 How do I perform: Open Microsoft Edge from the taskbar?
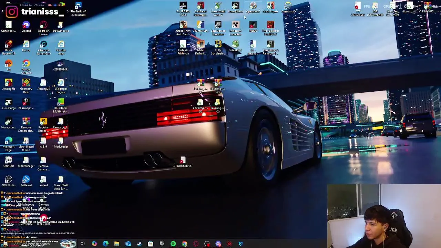(x=105, y=244)
